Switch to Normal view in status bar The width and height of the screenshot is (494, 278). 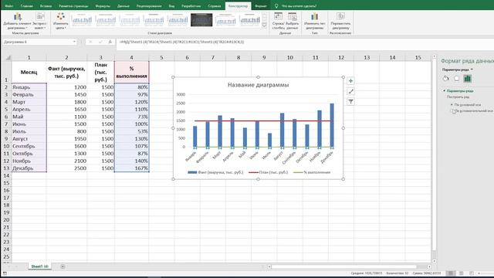(451, 273)
